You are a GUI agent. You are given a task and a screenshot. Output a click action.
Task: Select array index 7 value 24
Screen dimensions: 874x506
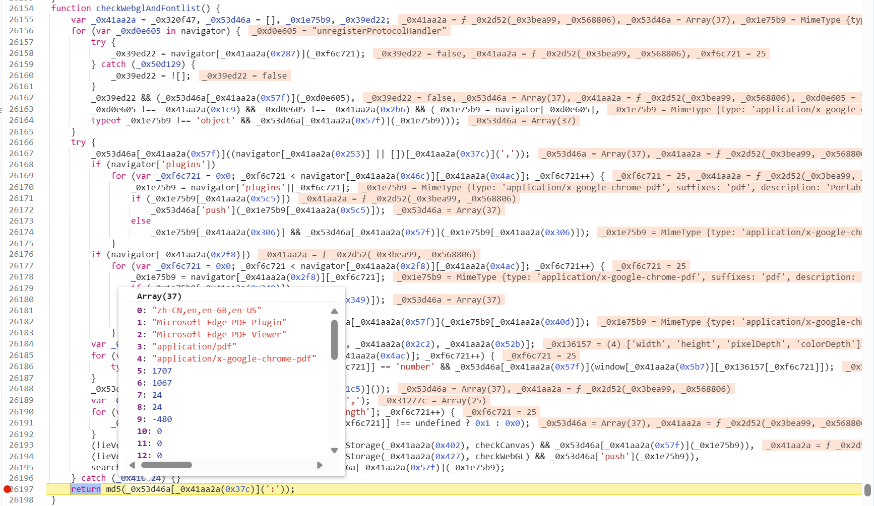pyautogui.click(x=157, y=395)
